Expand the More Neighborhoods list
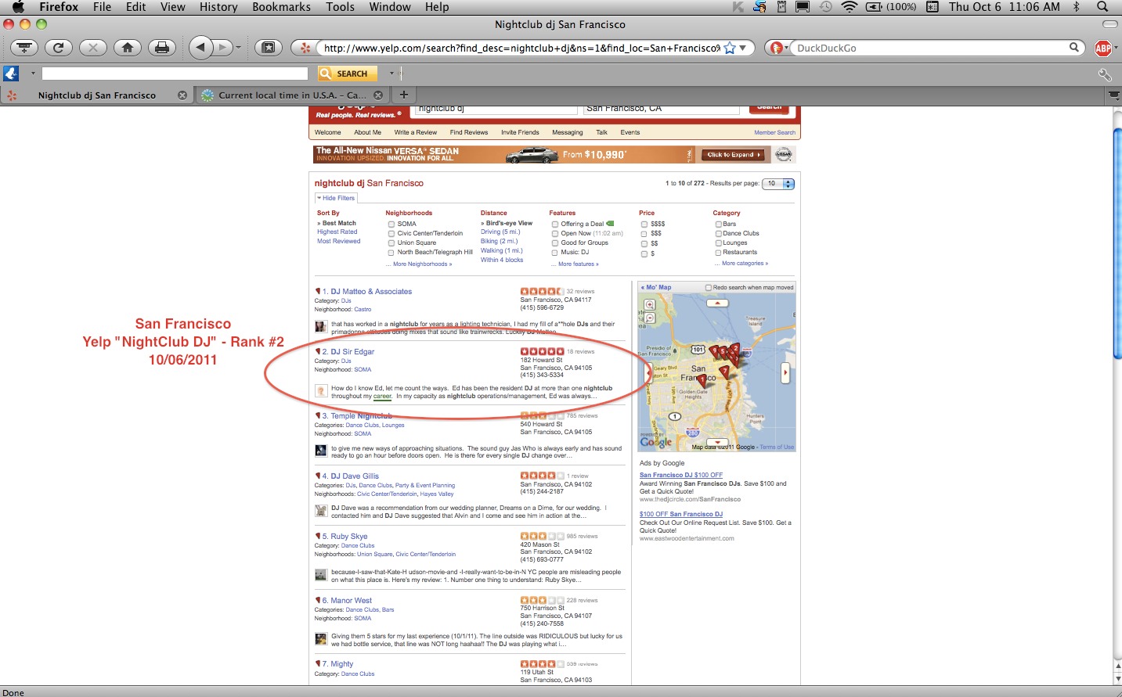The height and width of the screenshot is (697, 1122). click(x=422, y=264)
